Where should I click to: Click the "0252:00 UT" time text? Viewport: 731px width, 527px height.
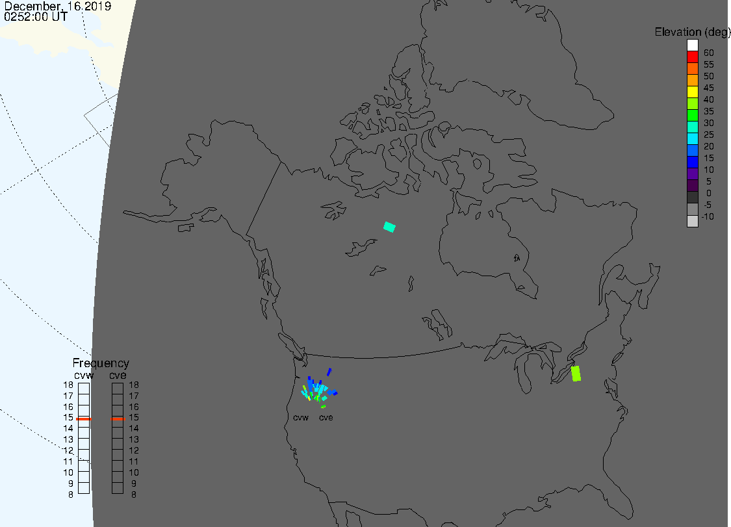[x=36, y=16]
